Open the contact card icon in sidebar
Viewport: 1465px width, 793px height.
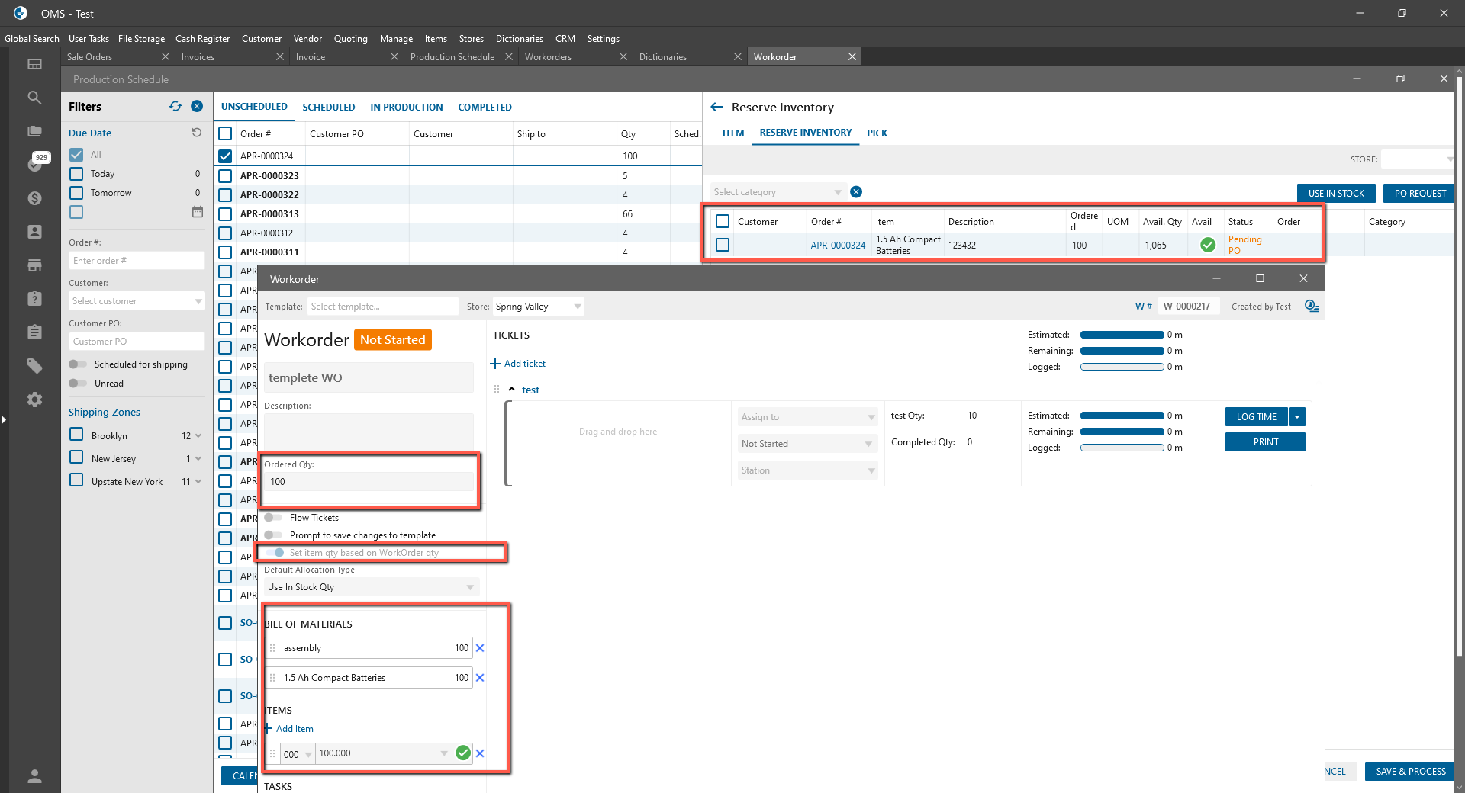tap(34, 232)
